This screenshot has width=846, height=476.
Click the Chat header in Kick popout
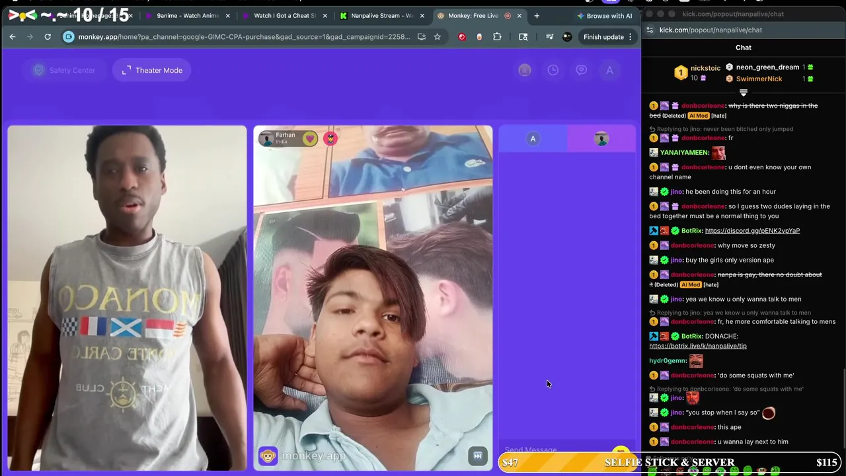coord(744,48)
